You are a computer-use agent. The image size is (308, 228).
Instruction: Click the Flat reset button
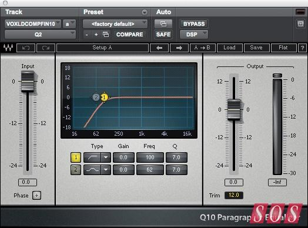point(283,48)
